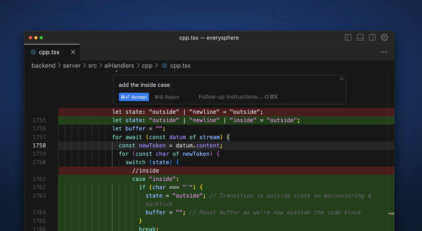
Task: Click the overview ruler change marker
Action: [391, 214]
